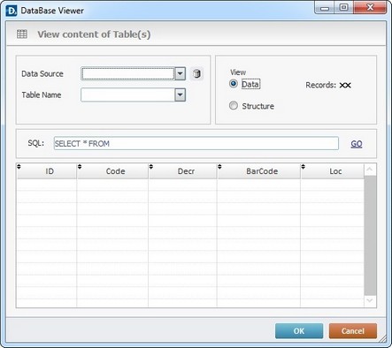This screenshot has width=392, height=348.
Task: Click the table scrollbar down arrow
Action: pyautogui.click(x=370, y=301)
